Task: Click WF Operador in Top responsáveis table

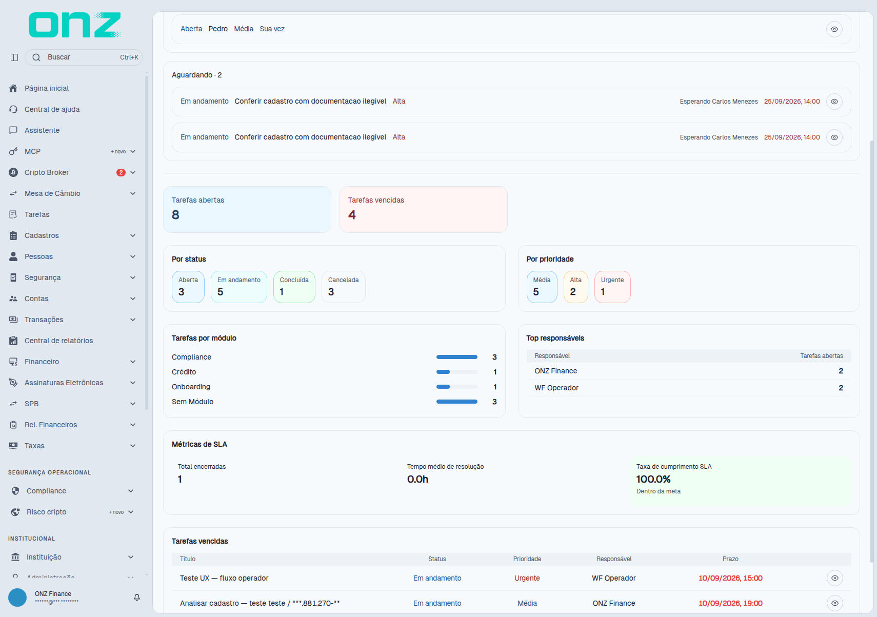Action: point(556,388)
